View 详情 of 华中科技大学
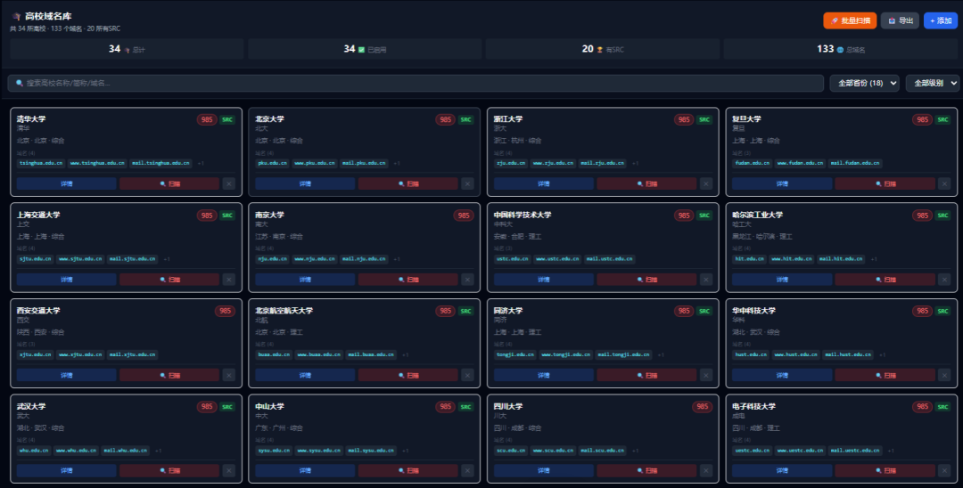Viewport: 963px width, 488px height. point(782,375)
